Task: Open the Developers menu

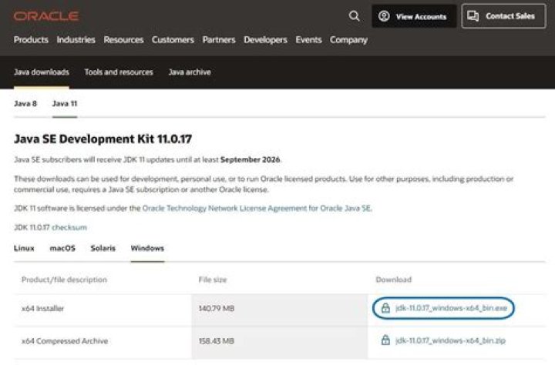Action: coord(265,39)
